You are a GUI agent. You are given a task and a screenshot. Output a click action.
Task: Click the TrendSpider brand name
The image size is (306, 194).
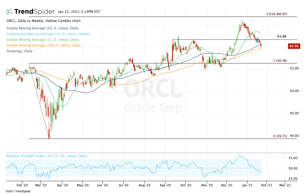pos(34,11)
